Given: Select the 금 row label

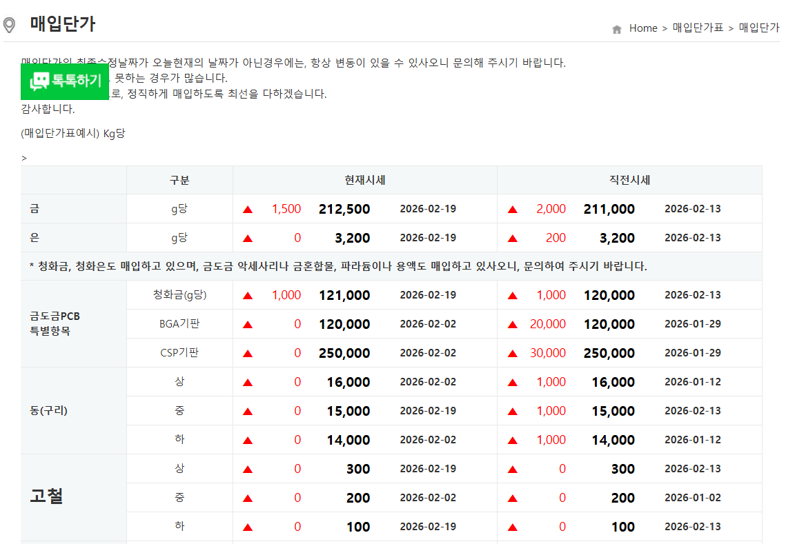Looking at the screenshot, I should (x=35, y=208).
